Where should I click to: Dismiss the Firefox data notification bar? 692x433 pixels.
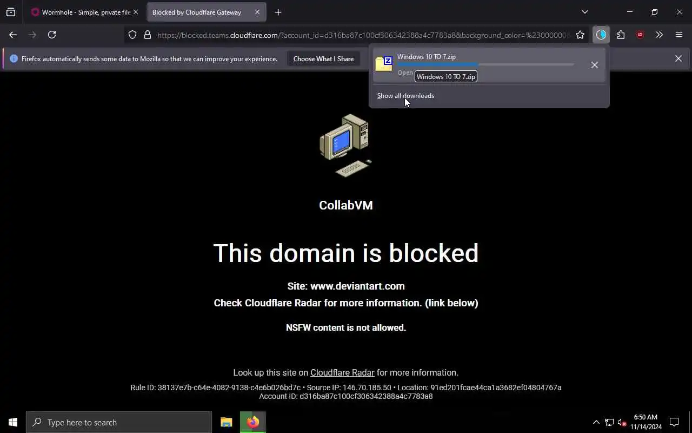678,58
